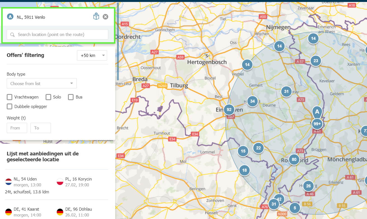Click the Polish flag beside PL, 16 Korycin
This screenshot has height=219, width=367.
60,182
